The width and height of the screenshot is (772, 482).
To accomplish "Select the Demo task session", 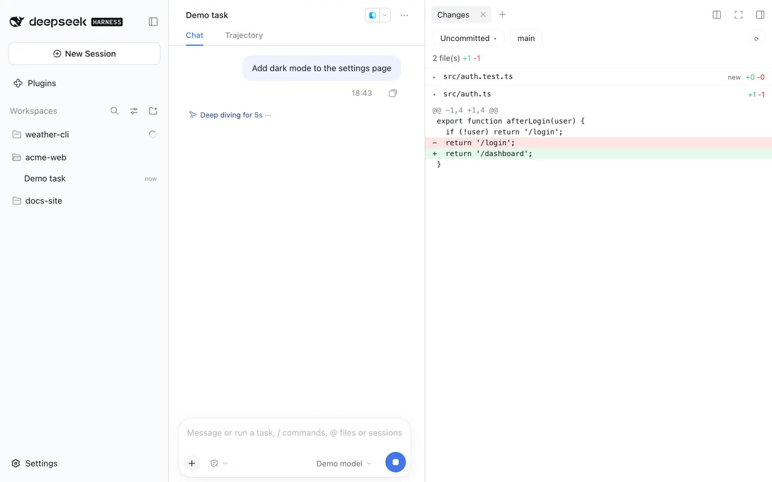I will coord(84,178).
